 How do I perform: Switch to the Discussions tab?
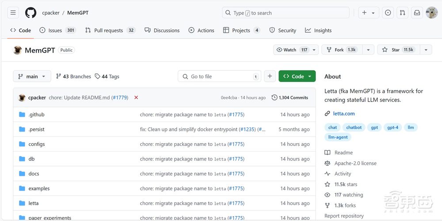pos(162,30)
